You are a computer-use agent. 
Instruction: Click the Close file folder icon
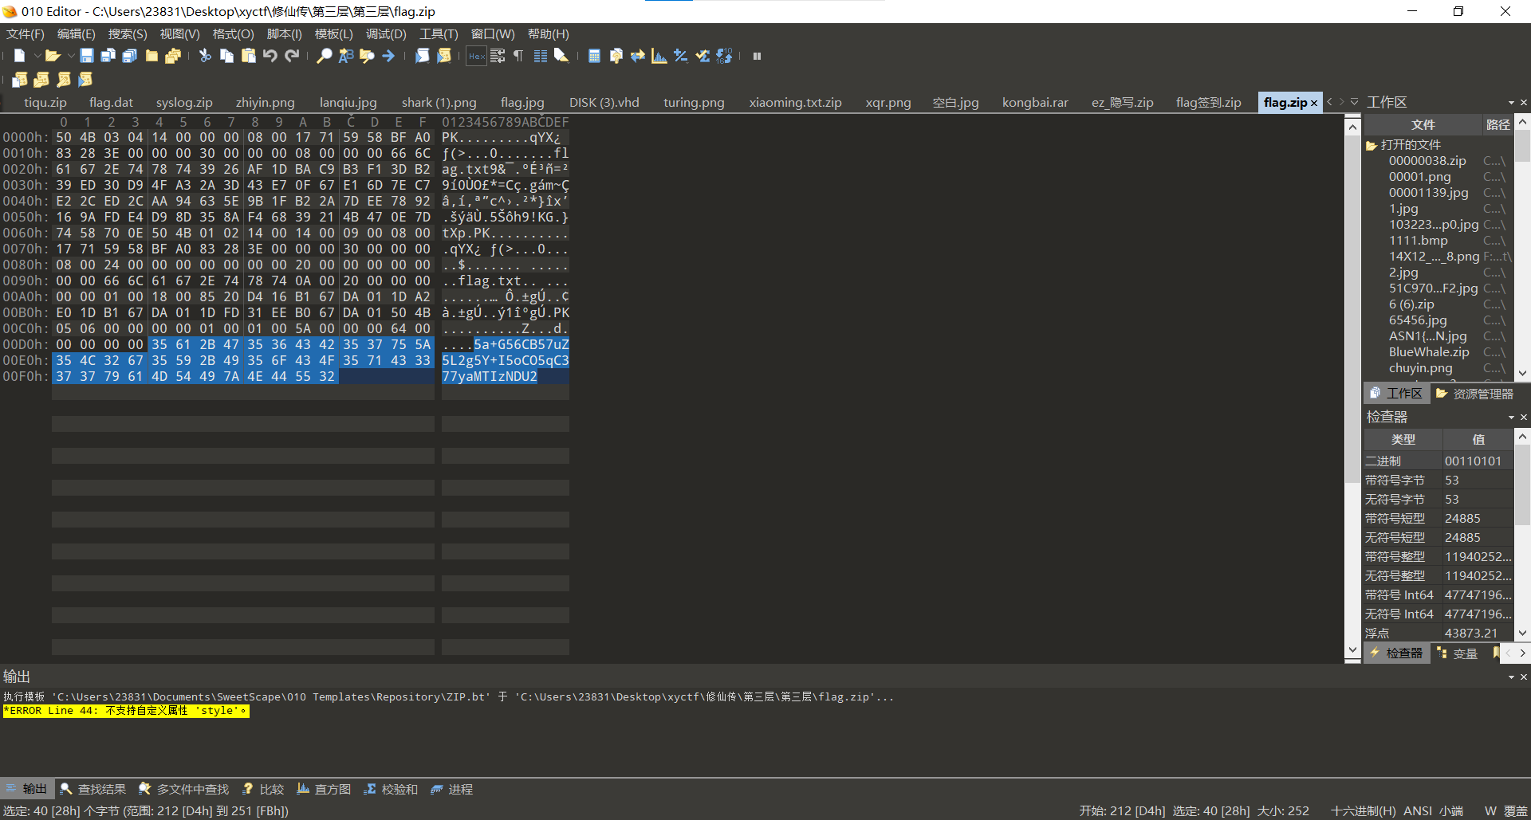tap(152, 56)
